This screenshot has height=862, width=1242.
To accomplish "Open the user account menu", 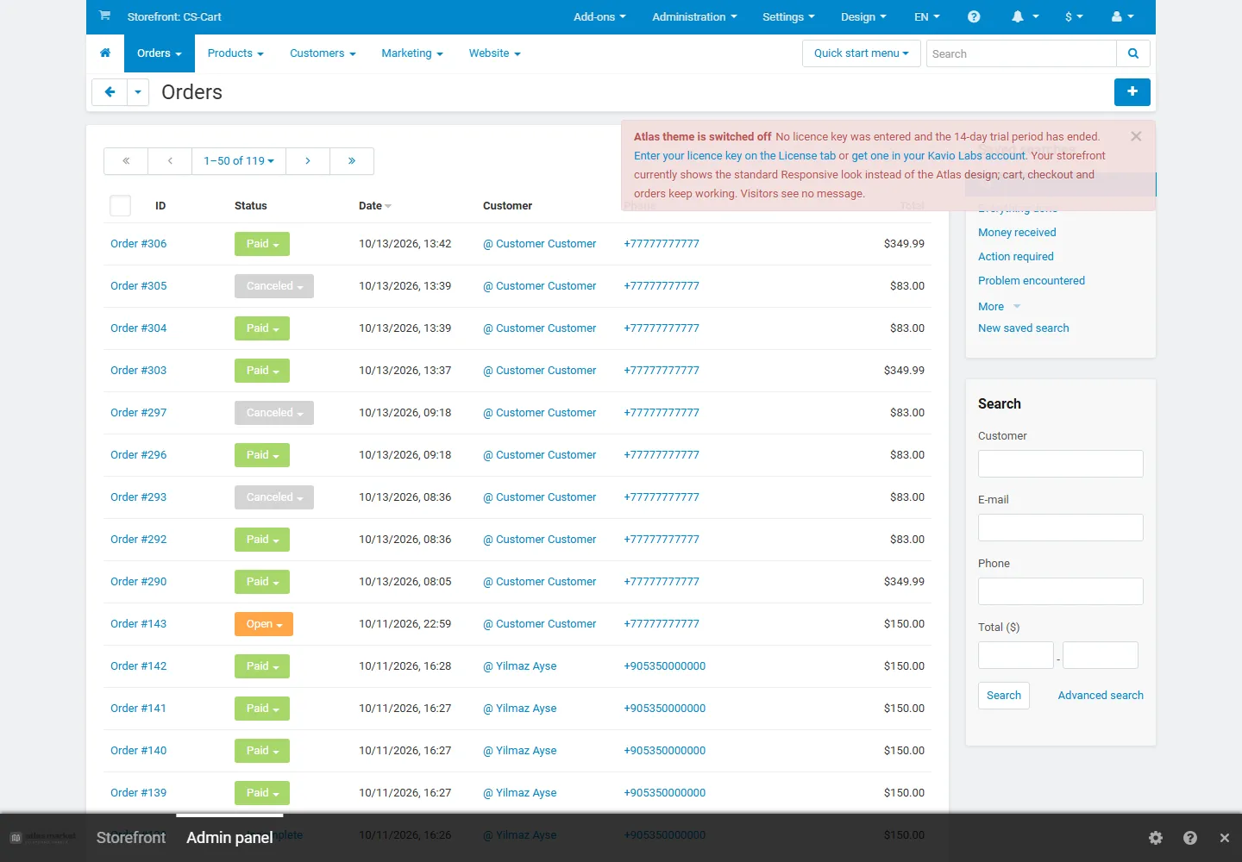I will pos(1123,16).
